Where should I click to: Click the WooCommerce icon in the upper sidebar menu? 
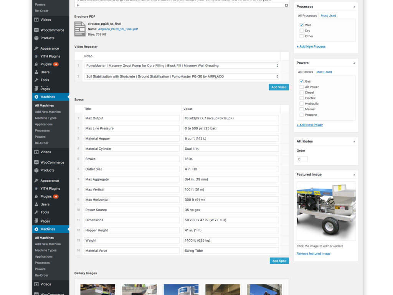point(36,30)
